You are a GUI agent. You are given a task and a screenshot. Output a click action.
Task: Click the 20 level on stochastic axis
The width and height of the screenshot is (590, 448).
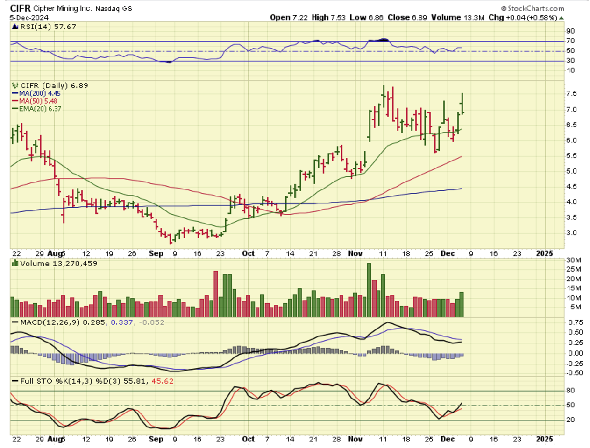tap(570, 420)
